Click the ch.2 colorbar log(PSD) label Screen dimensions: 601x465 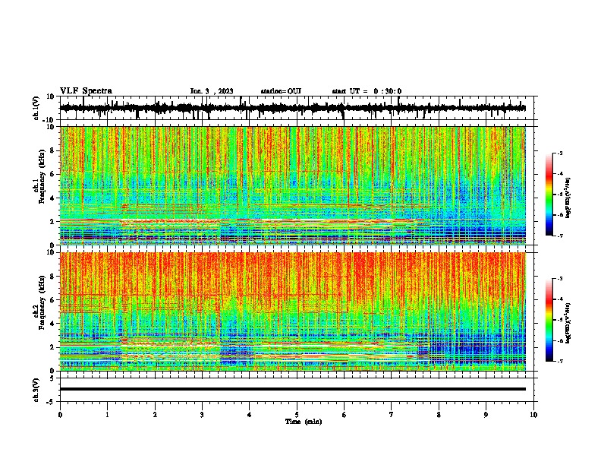(568, 323)
